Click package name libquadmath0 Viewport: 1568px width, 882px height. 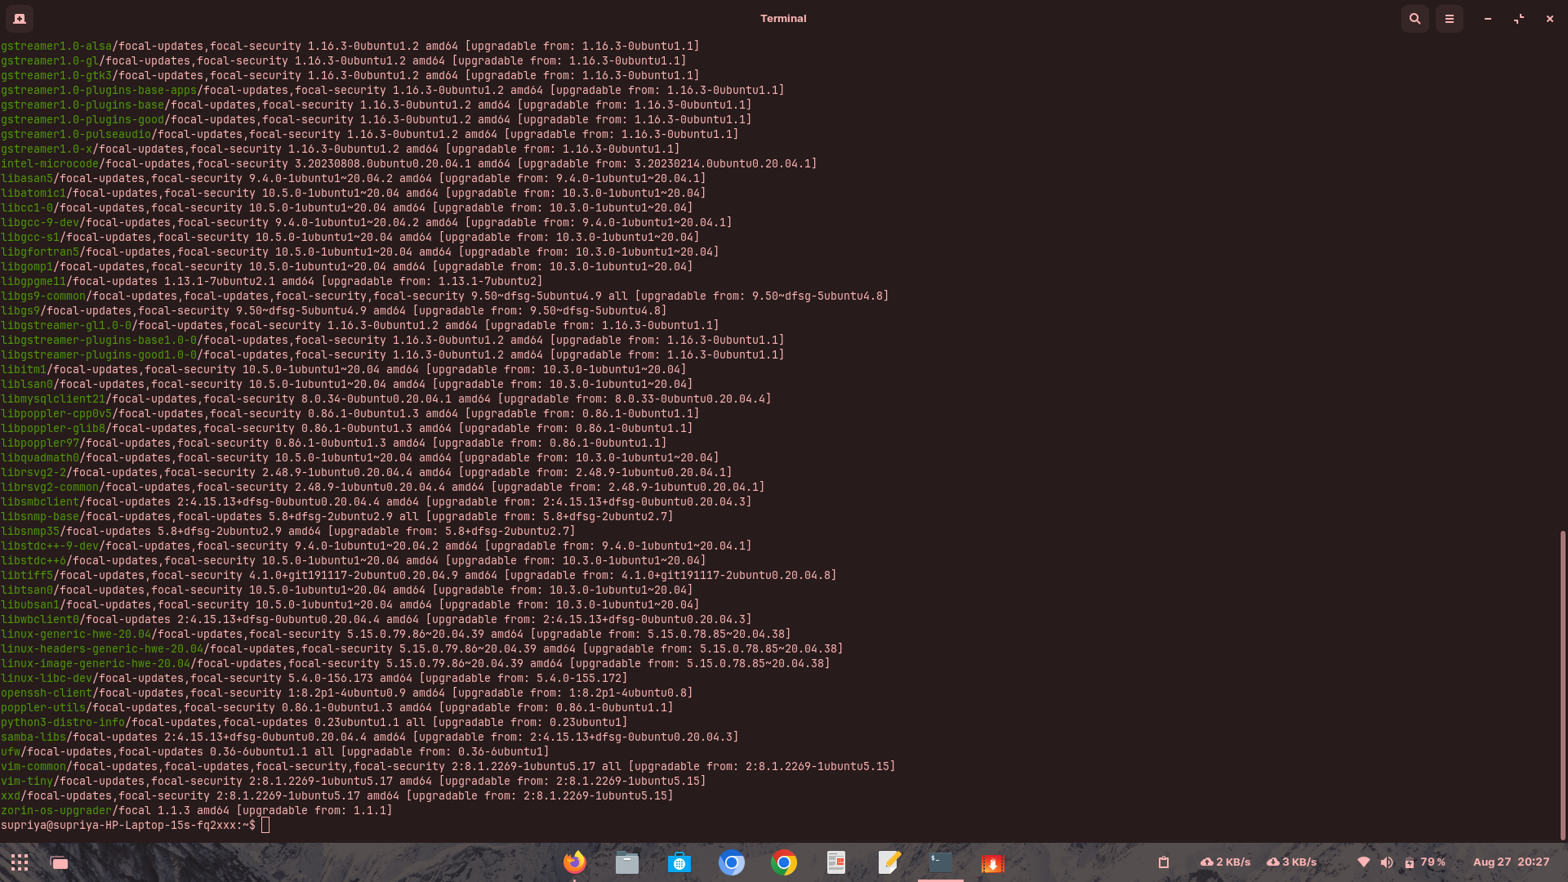click(x=40, y=458)
